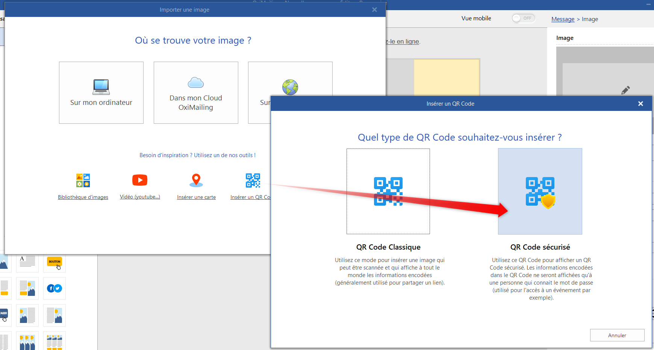The height and width of the screenshot is (350, 654).
Task: Click the 'Message' breadcrumb link
Action: click(x=563, y=19)
